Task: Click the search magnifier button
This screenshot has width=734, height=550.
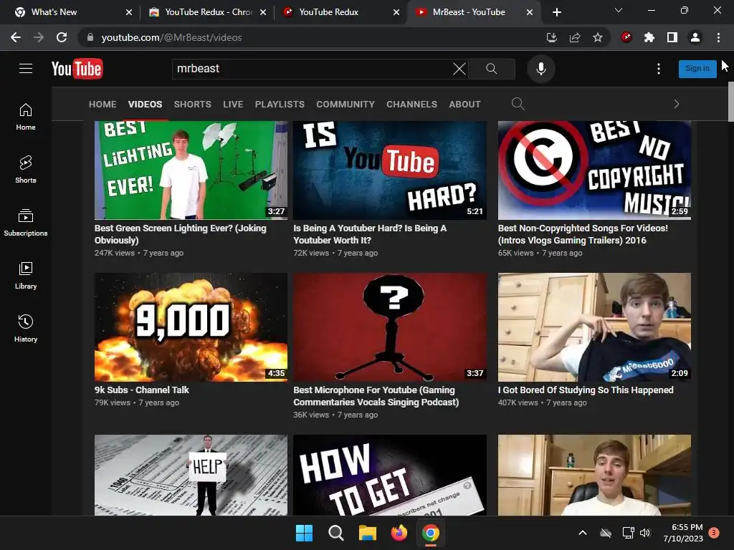Action: (x=492, y=69)
